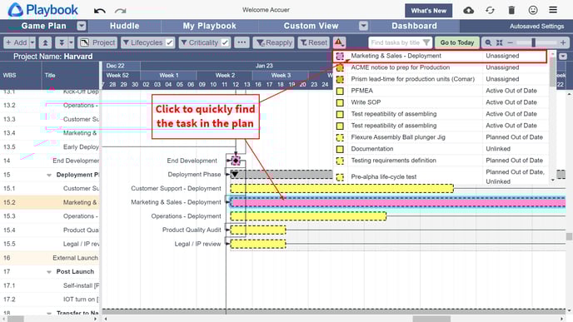Open the smiley feedback icon
Image resolution: width=573 pixels, height=322 pixels.
(533, 10)
